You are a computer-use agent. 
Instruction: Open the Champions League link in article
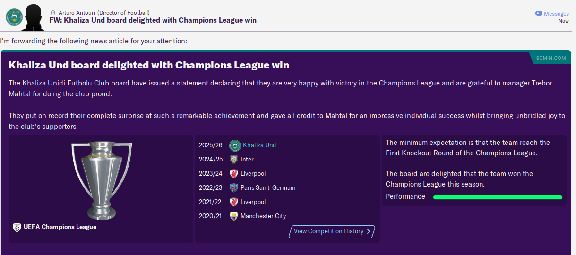coord(409,83)
